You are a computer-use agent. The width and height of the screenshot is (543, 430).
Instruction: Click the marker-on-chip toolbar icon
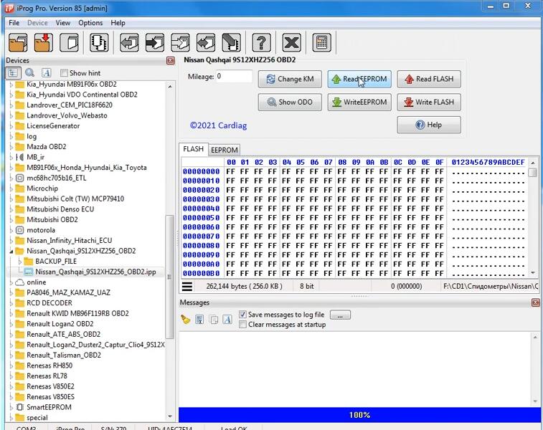231,42
